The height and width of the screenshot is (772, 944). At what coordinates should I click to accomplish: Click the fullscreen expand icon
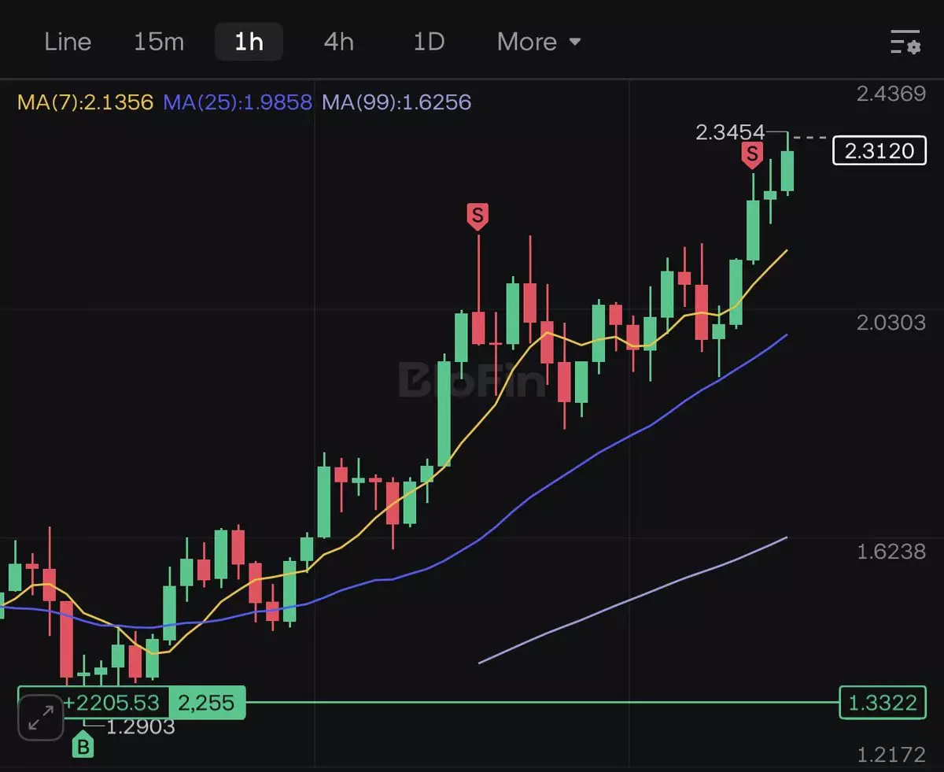pos(41,717)
